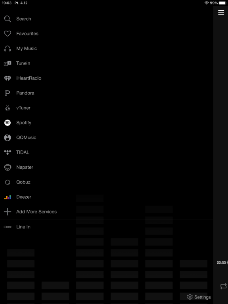Tap the 00:00 playback time position

tap(221, 262)
